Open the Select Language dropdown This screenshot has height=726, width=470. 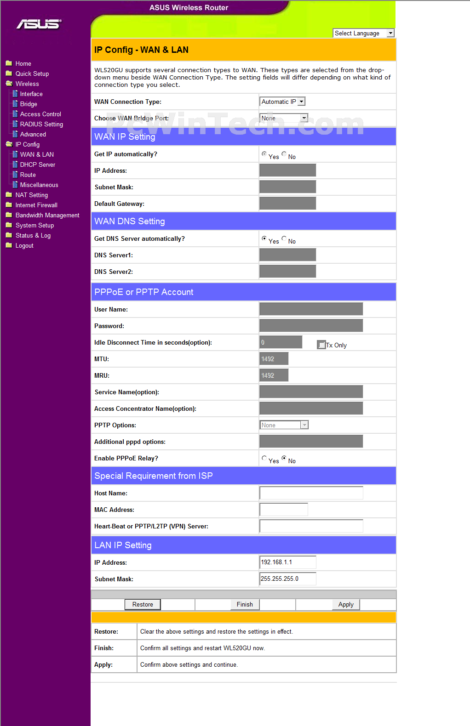pyautogui.click(x=363, y=33)
